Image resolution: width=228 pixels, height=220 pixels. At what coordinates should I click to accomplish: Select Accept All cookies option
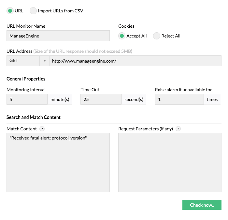(122, 36)
